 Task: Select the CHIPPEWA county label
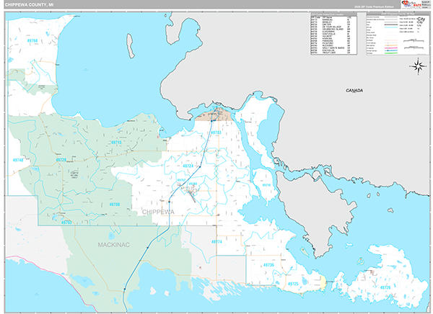(157, 212)
